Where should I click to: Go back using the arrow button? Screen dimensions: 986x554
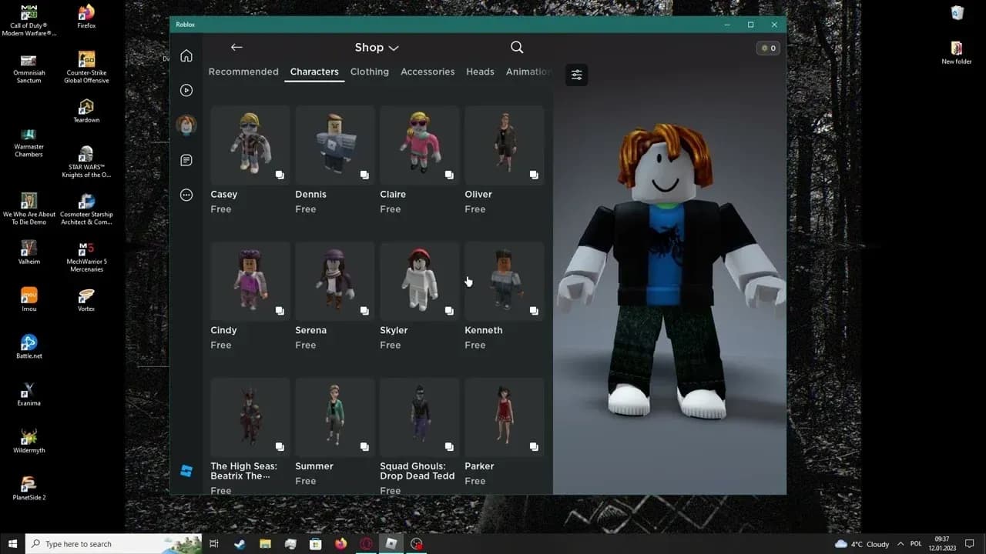[236, 47]
